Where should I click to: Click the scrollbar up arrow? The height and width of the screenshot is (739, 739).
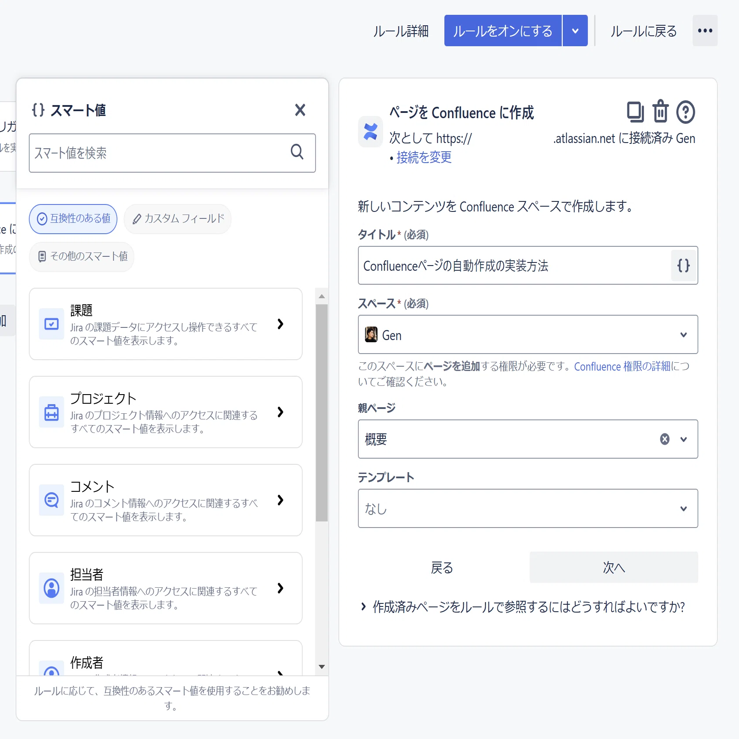point(322,296)
